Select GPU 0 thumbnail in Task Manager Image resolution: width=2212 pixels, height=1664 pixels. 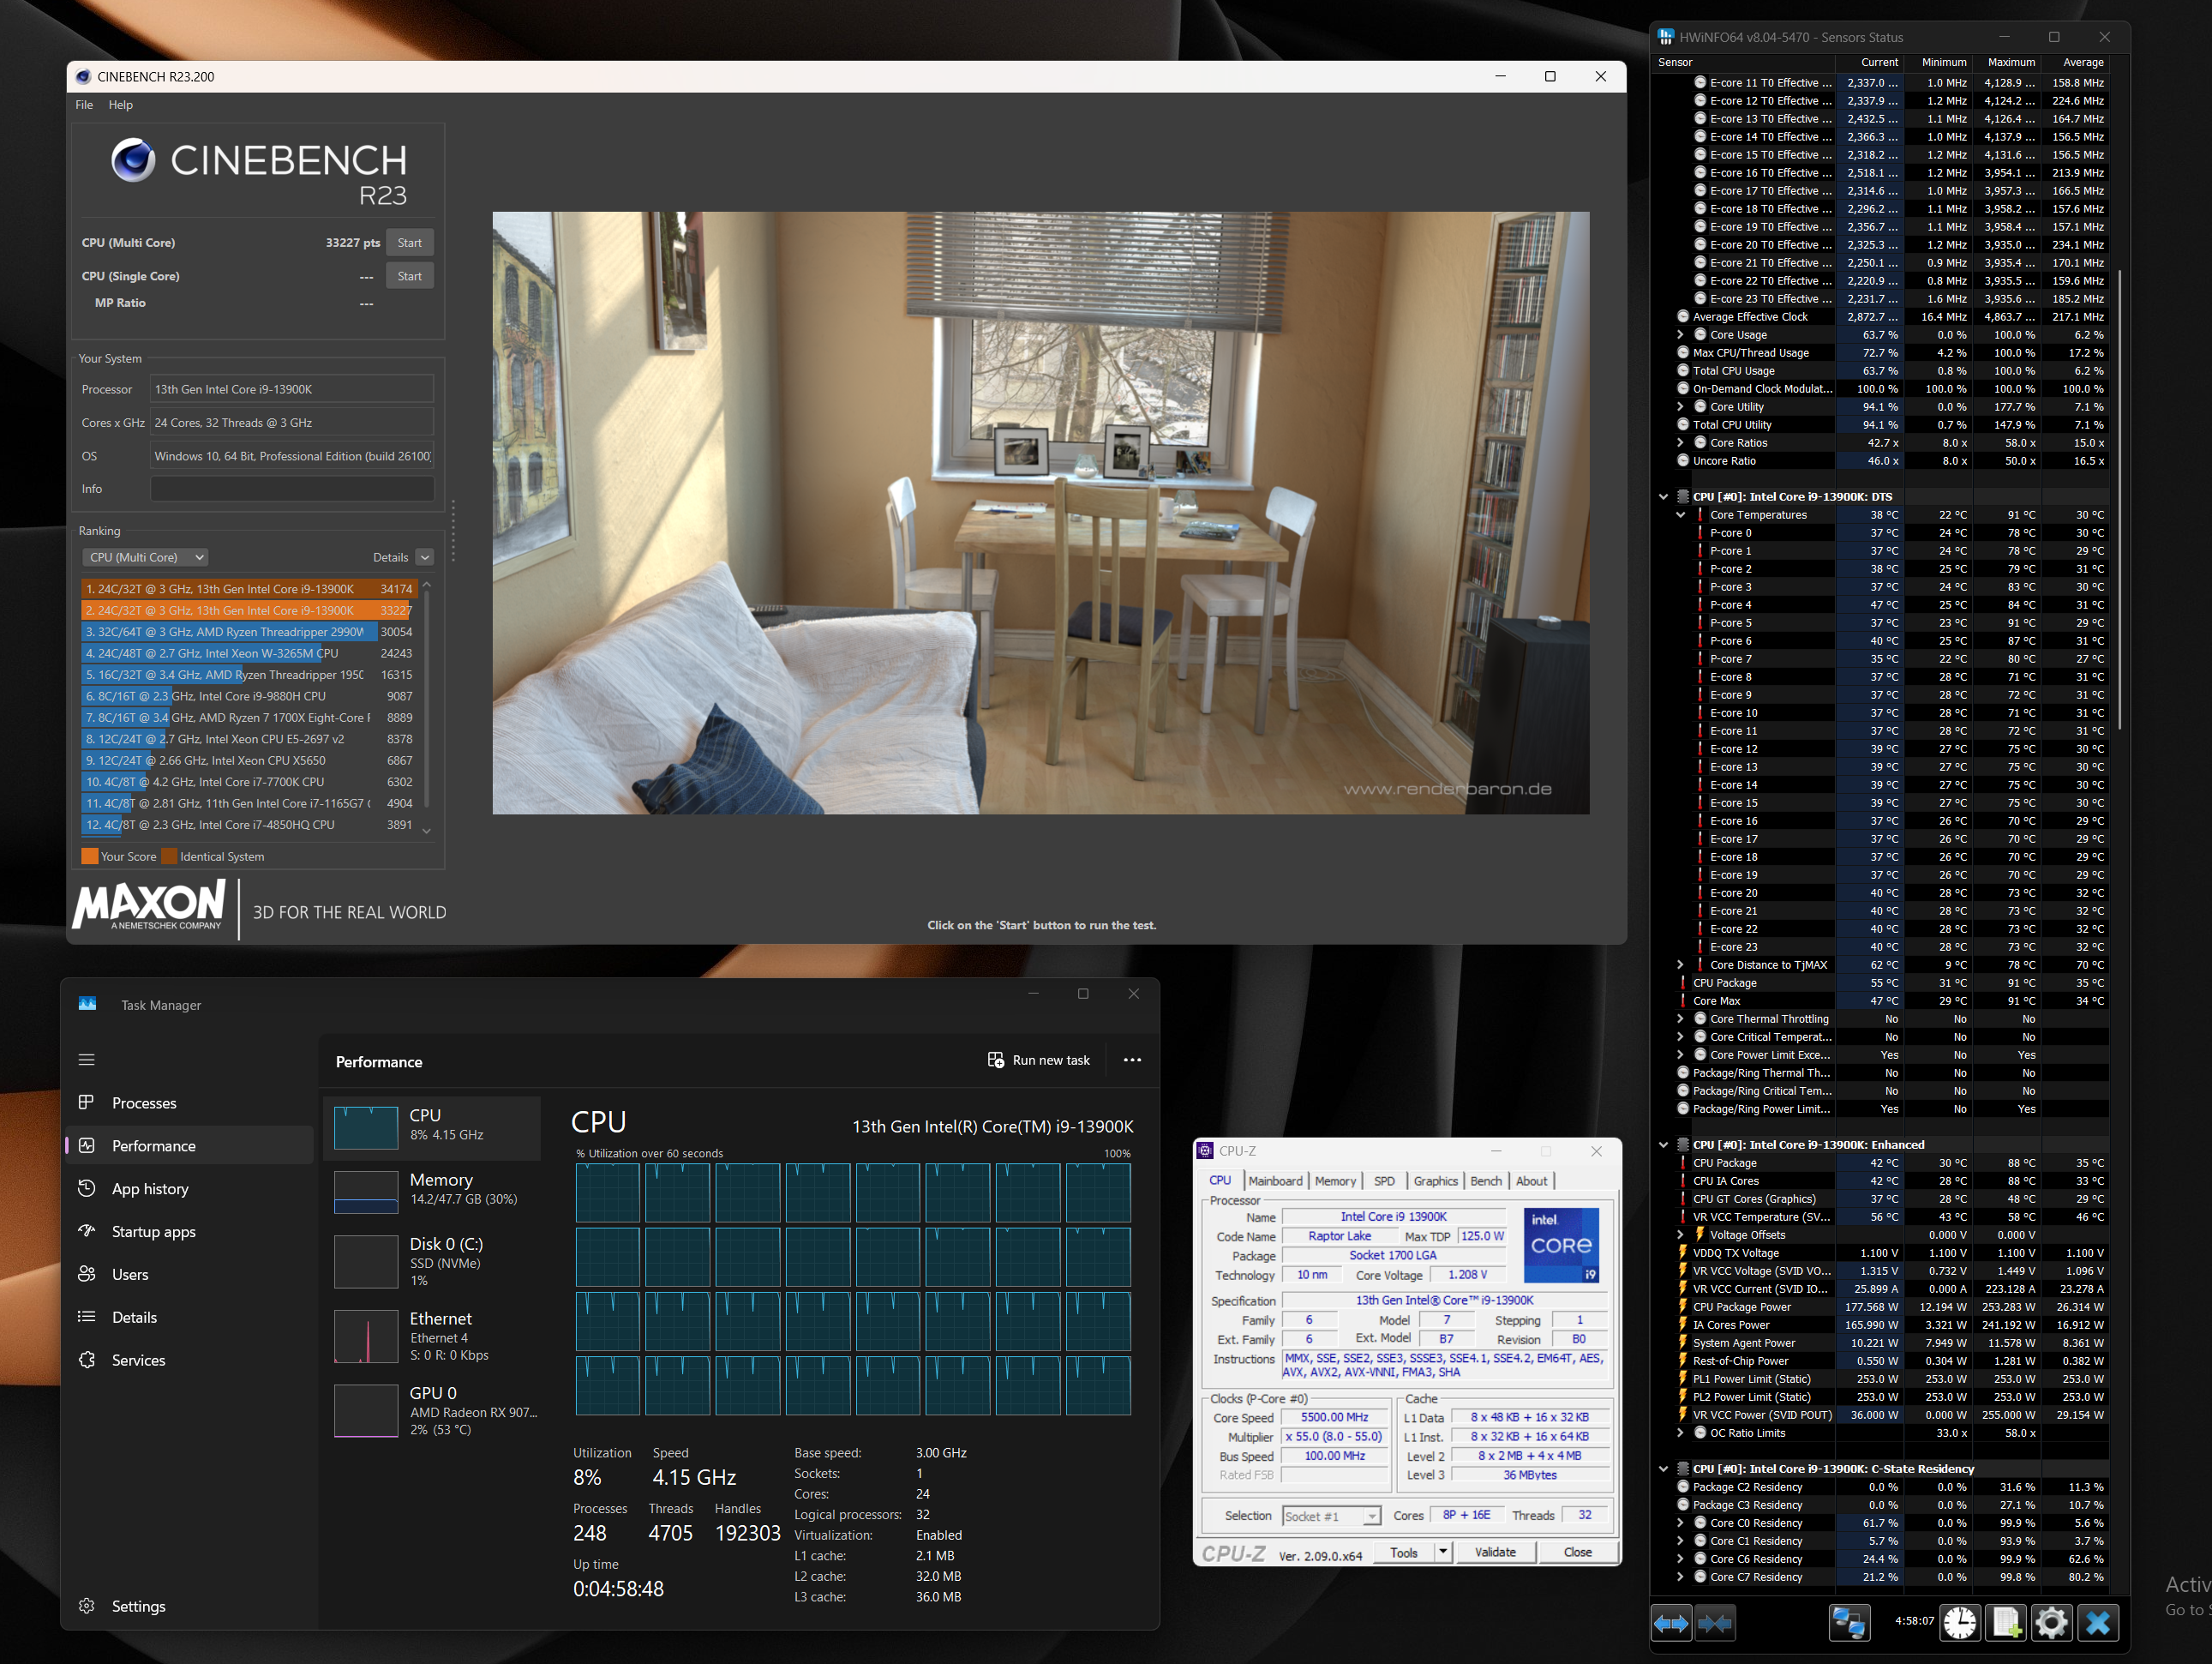coord(366,1411)
